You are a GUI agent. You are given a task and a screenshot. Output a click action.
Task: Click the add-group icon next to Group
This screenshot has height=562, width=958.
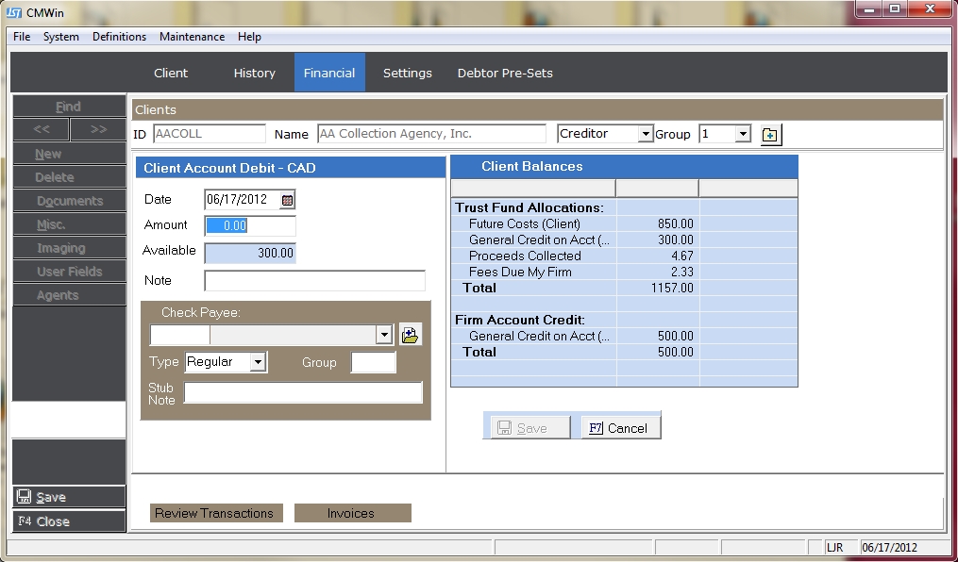click(770, 135)
